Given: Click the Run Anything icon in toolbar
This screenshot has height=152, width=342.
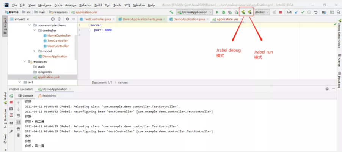Looking at the screenshot, I should [332, 12].
